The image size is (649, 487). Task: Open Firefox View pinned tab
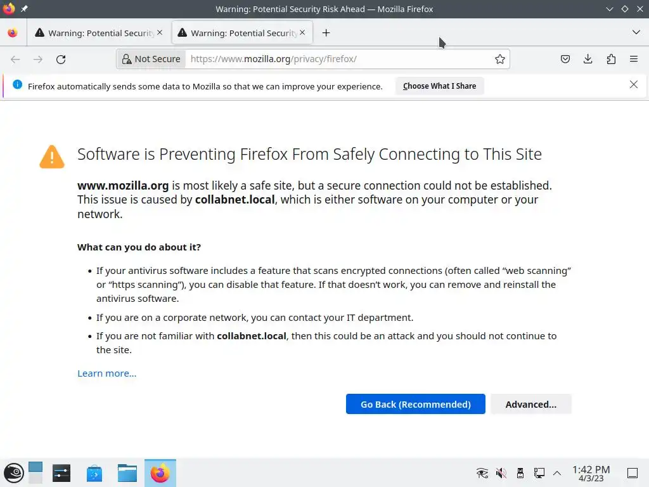(x=13, y=33)
